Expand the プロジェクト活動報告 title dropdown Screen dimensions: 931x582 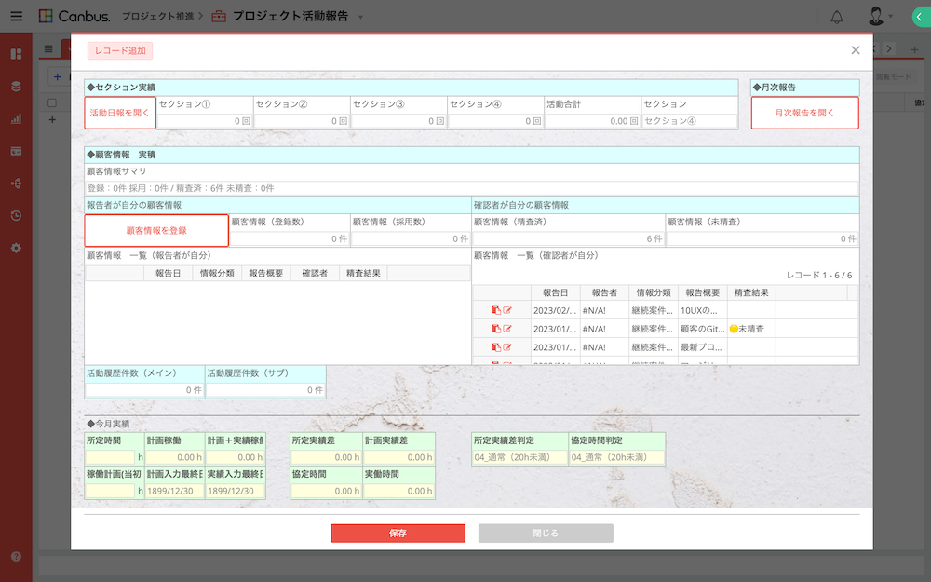361,18
